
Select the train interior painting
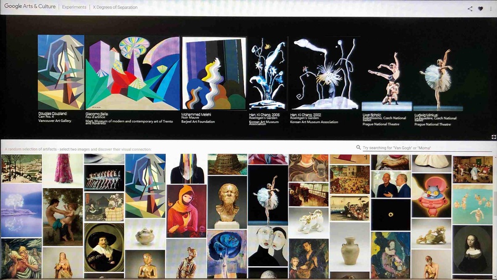(x=309, y=195)
